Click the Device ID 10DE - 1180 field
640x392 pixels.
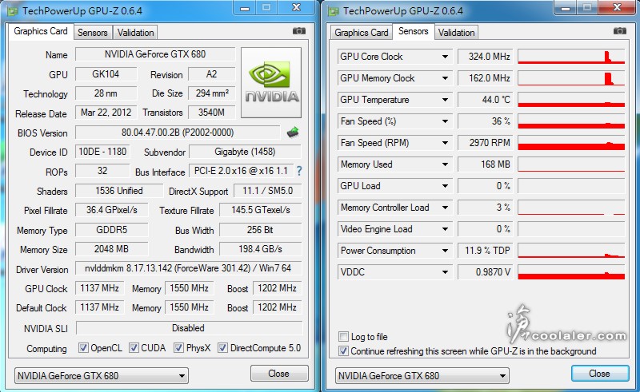[x=102, y=152]
